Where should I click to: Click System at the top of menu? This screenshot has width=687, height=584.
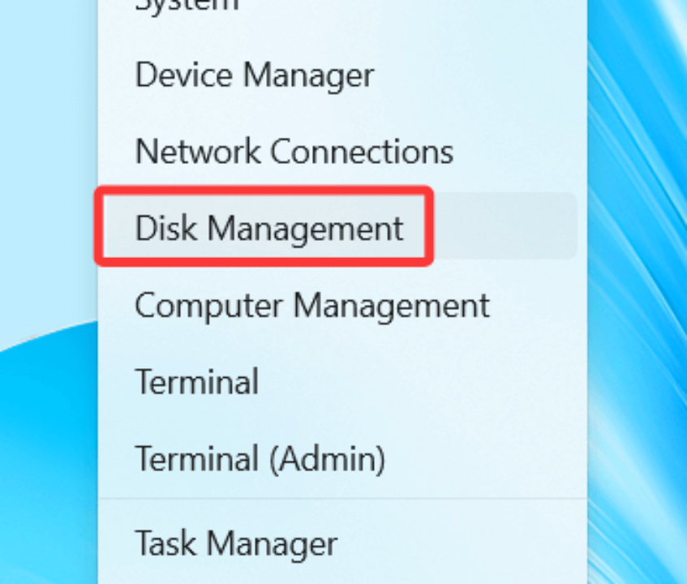coord(186,8)
